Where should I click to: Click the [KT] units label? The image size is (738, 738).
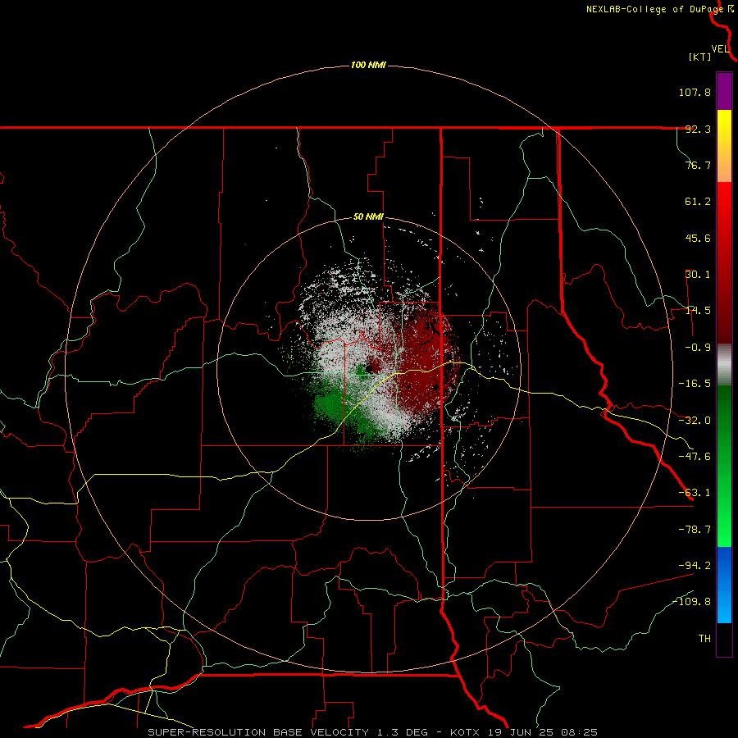click(700, 57)
